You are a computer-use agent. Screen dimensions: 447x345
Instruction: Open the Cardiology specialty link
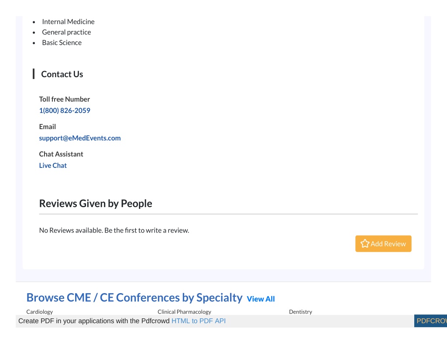click(x=40, y=312)
